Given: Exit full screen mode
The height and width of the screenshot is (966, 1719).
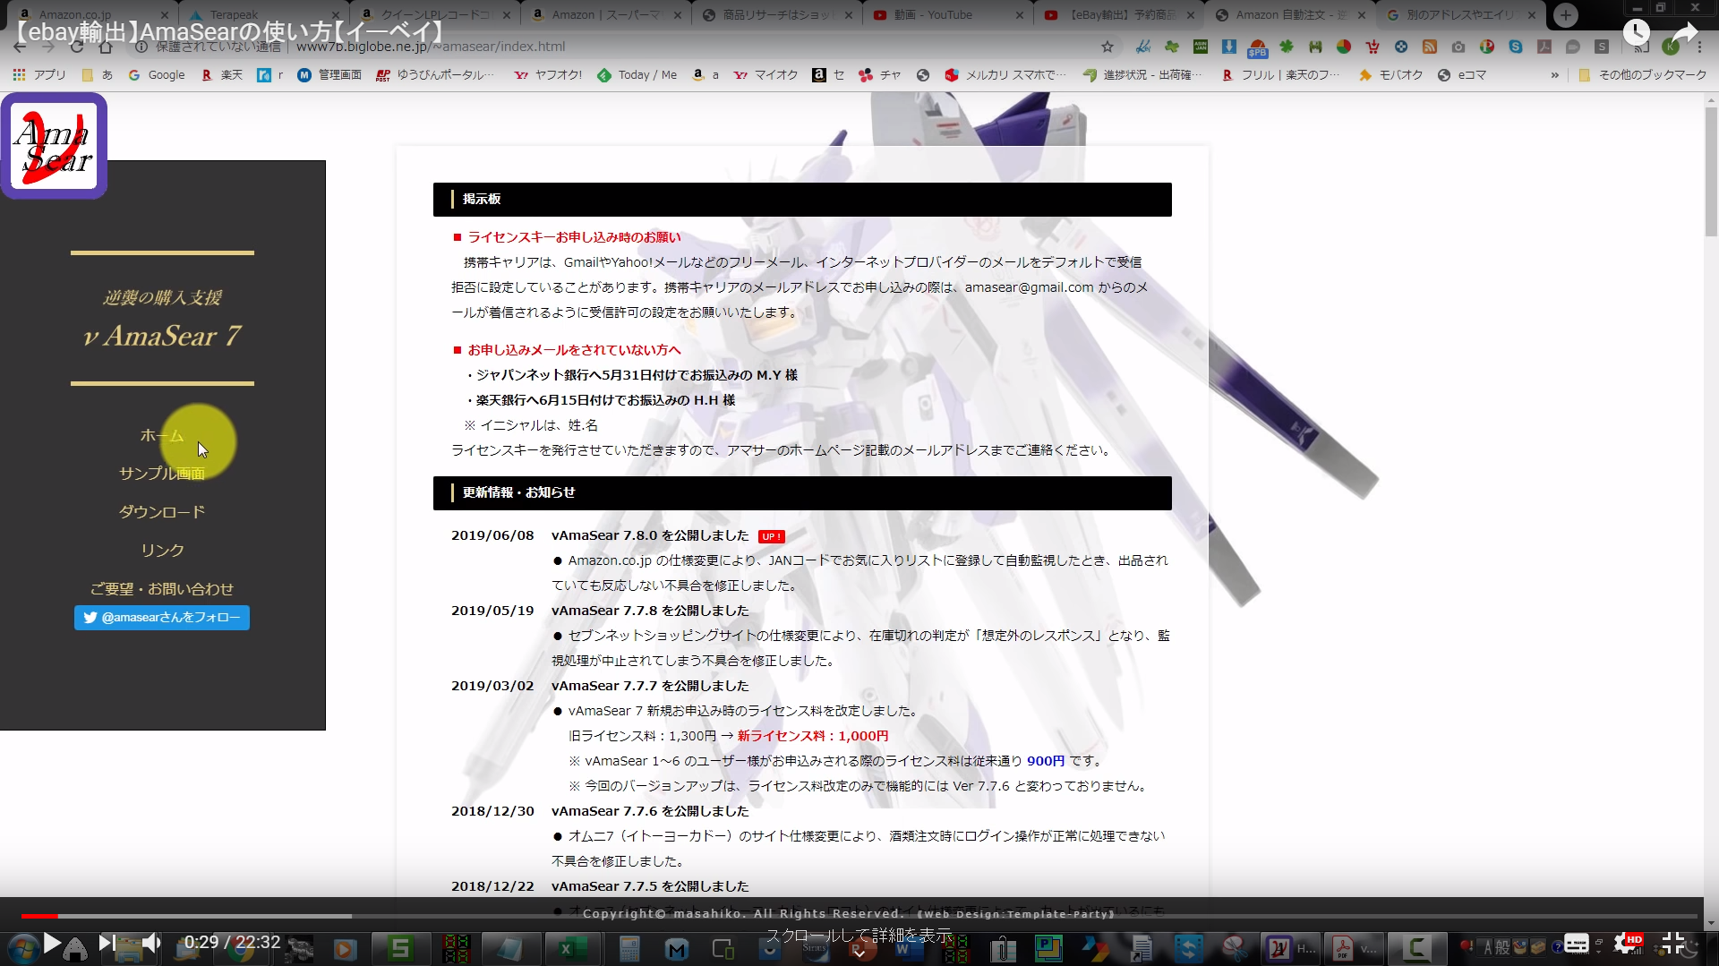Looking at the screenshot, I should pyautogui.click(x=1672, y=943).
